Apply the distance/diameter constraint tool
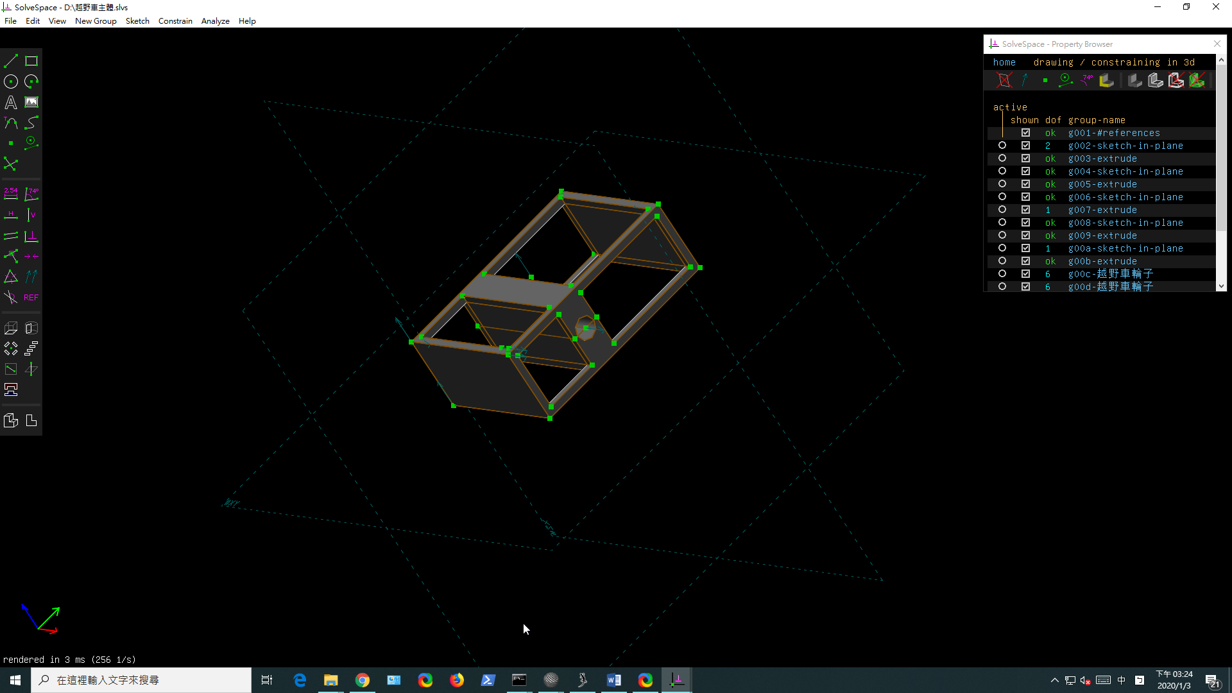This screenshot has width=1232, height=693. pyautogui.click(x=11, y=194)
